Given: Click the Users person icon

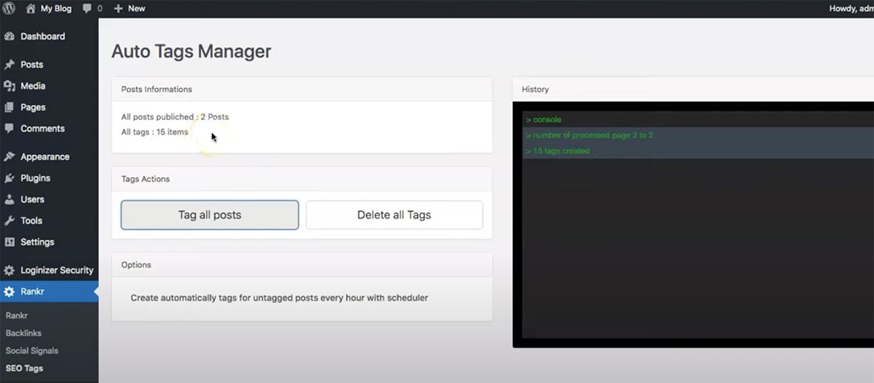Looking at the screenshot, I should tap(9, 199).
